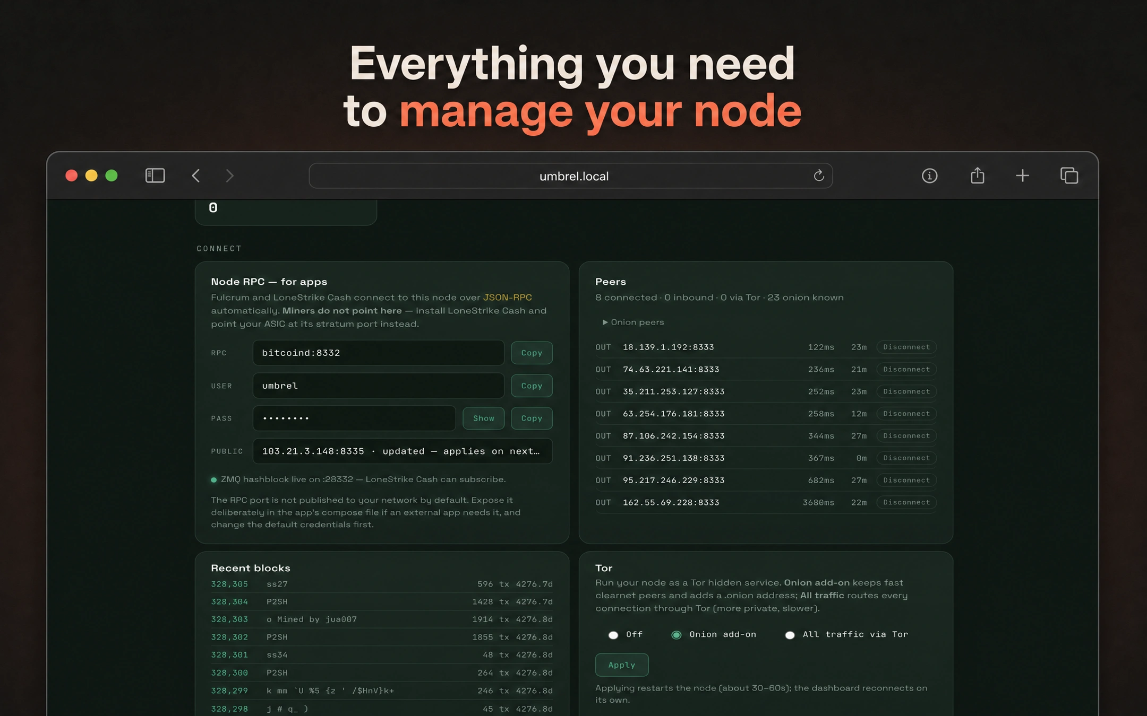Click the '1914 tx' count
The width and height of the screenshot is (1147, 716).
(490, 619)
